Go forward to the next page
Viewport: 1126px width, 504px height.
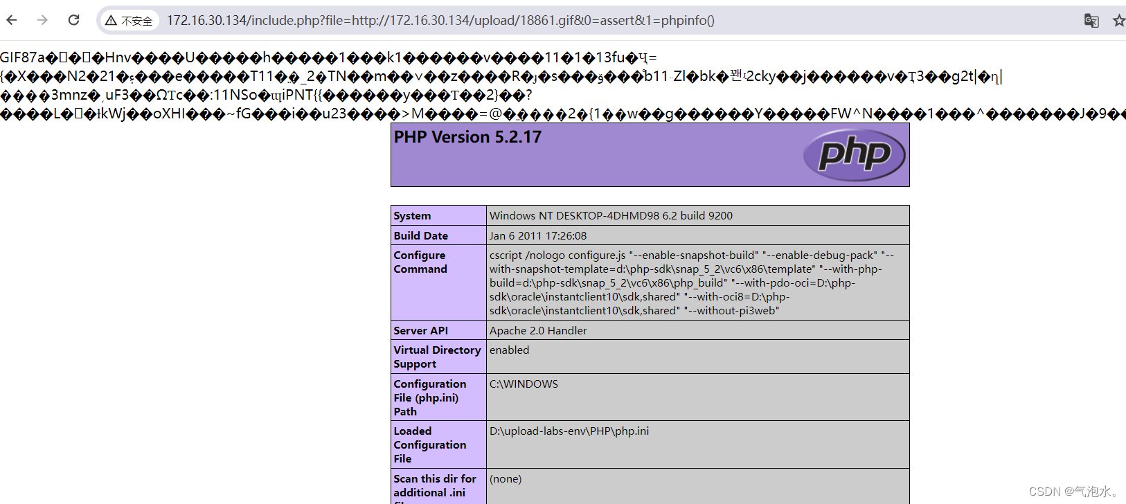click(x=42, y=20)
